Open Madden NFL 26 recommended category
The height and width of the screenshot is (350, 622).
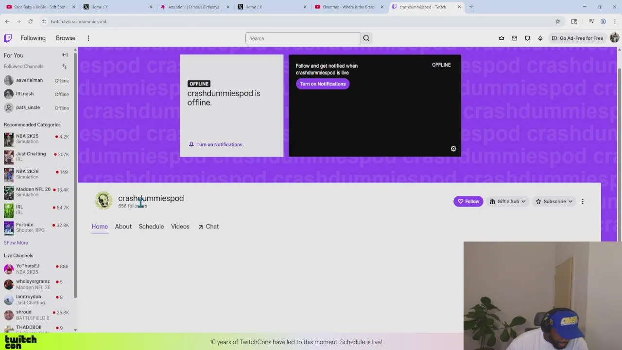coord(36,192)
